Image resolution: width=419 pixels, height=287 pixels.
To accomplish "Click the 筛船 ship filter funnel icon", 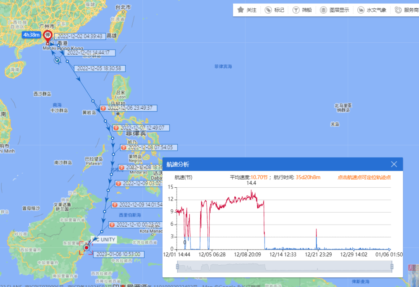I will [x=297, y=9].
